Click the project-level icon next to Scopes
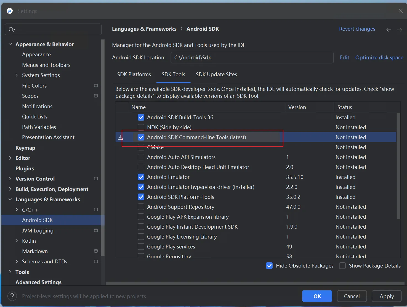 96,96
